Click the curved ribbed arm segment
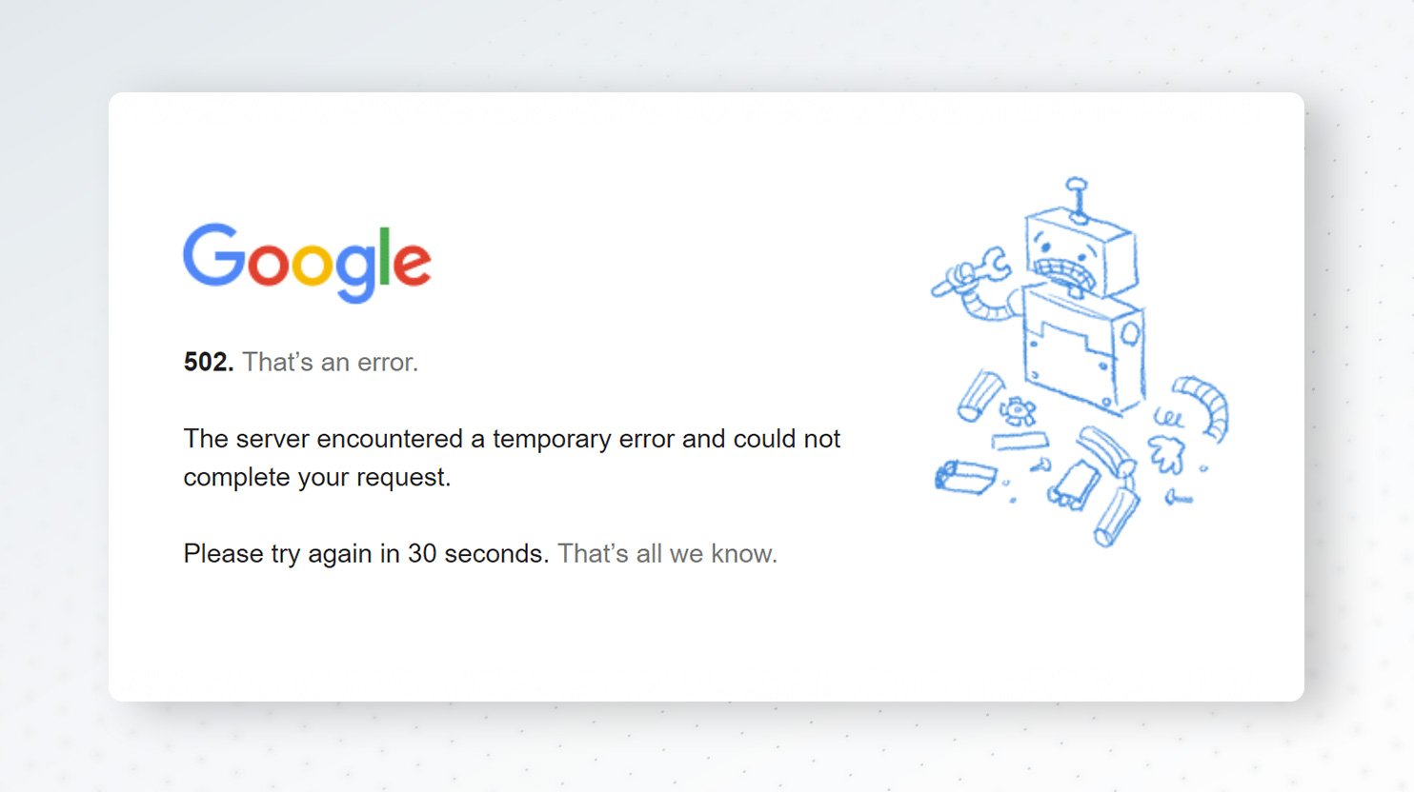Screen dimensions: 1414x792 coord(1202,407)
